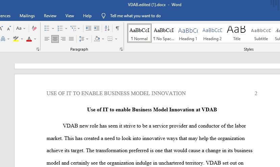Click running head 'USE OF IT TO ENABLE'
This screenshot has width=280, height=167.
tap(74, 93)
